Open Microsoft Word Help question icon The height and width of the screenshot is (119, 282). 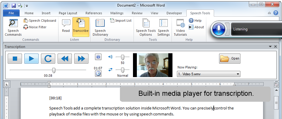click(275, 13)
